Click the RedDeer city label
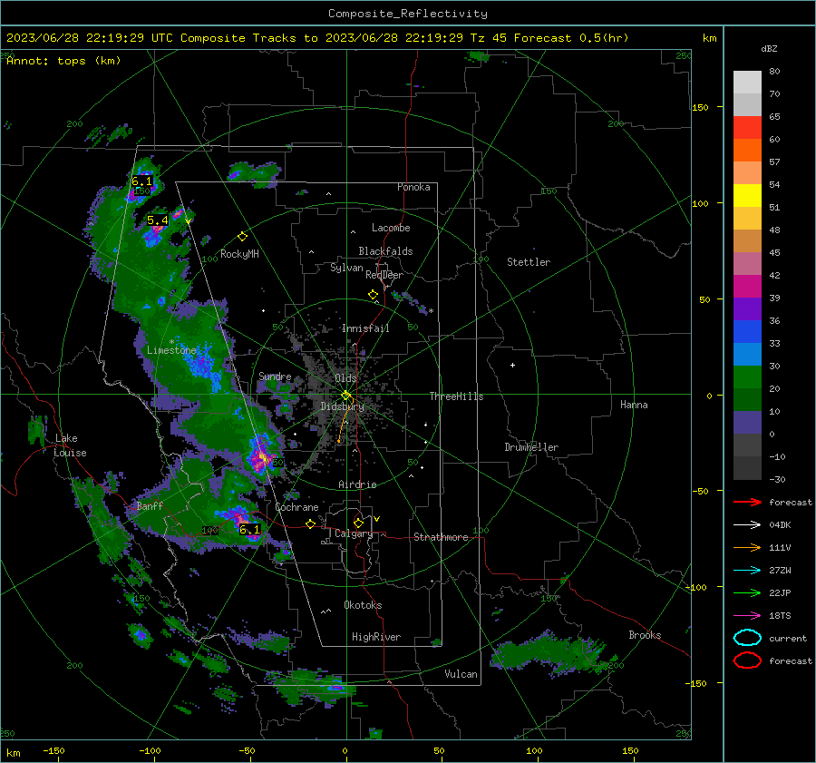Screen dimensions: 816x763 point(384,275)
